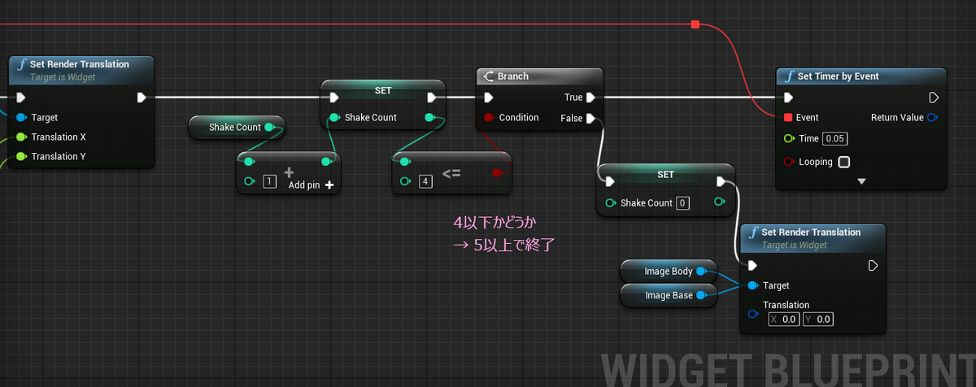Select the Image Body variable node
Screen dimensions: 976x387
(669, 271)
